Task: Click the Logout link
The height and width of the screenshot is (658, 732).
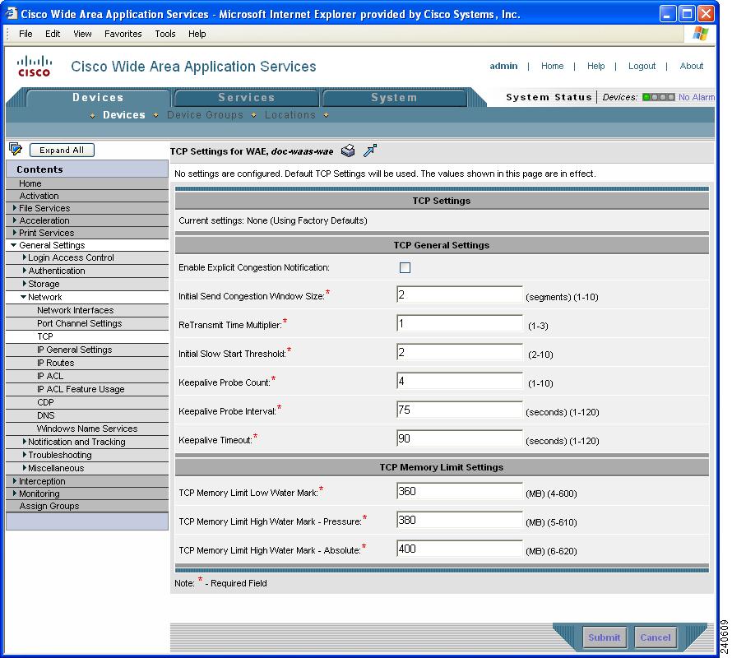Action: coord(642,66)
